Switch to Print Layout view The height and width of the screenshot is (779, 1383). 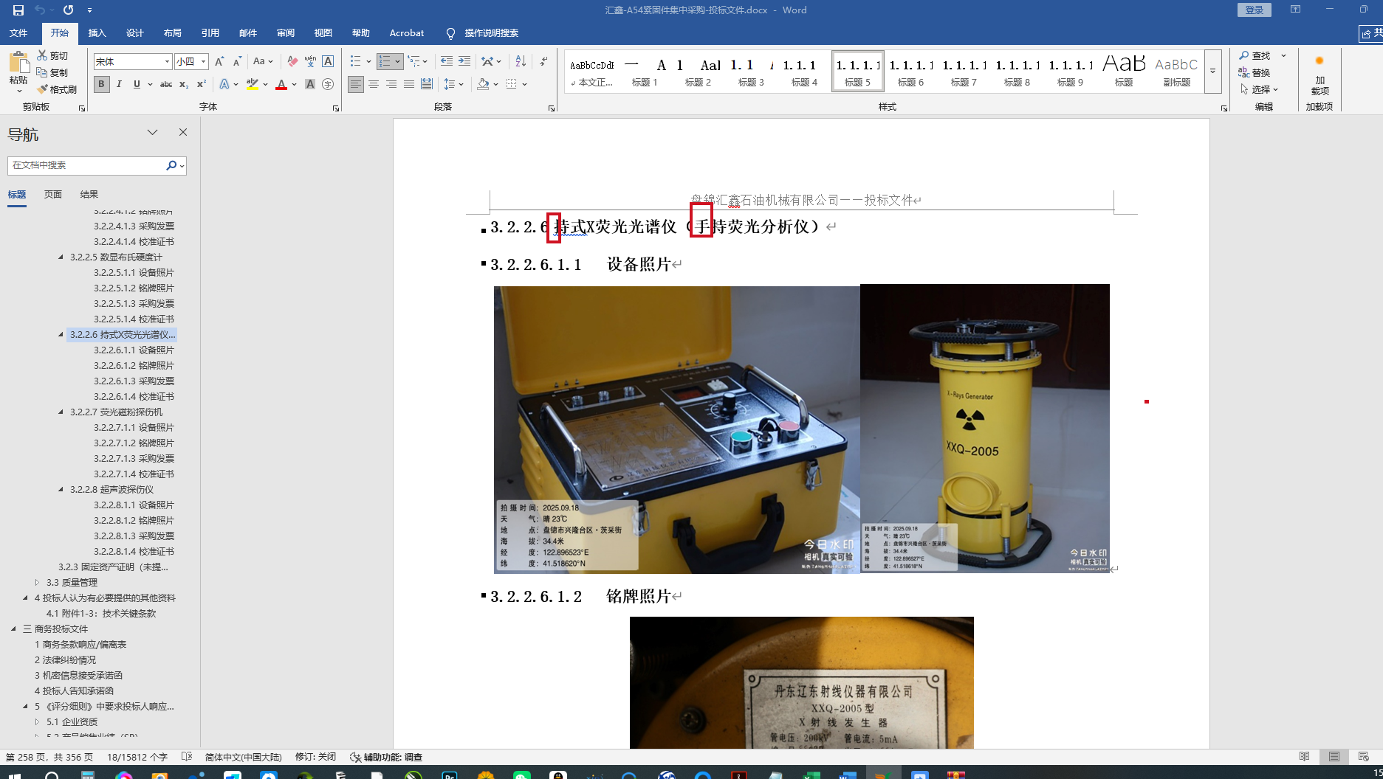tap(1334, 757)
